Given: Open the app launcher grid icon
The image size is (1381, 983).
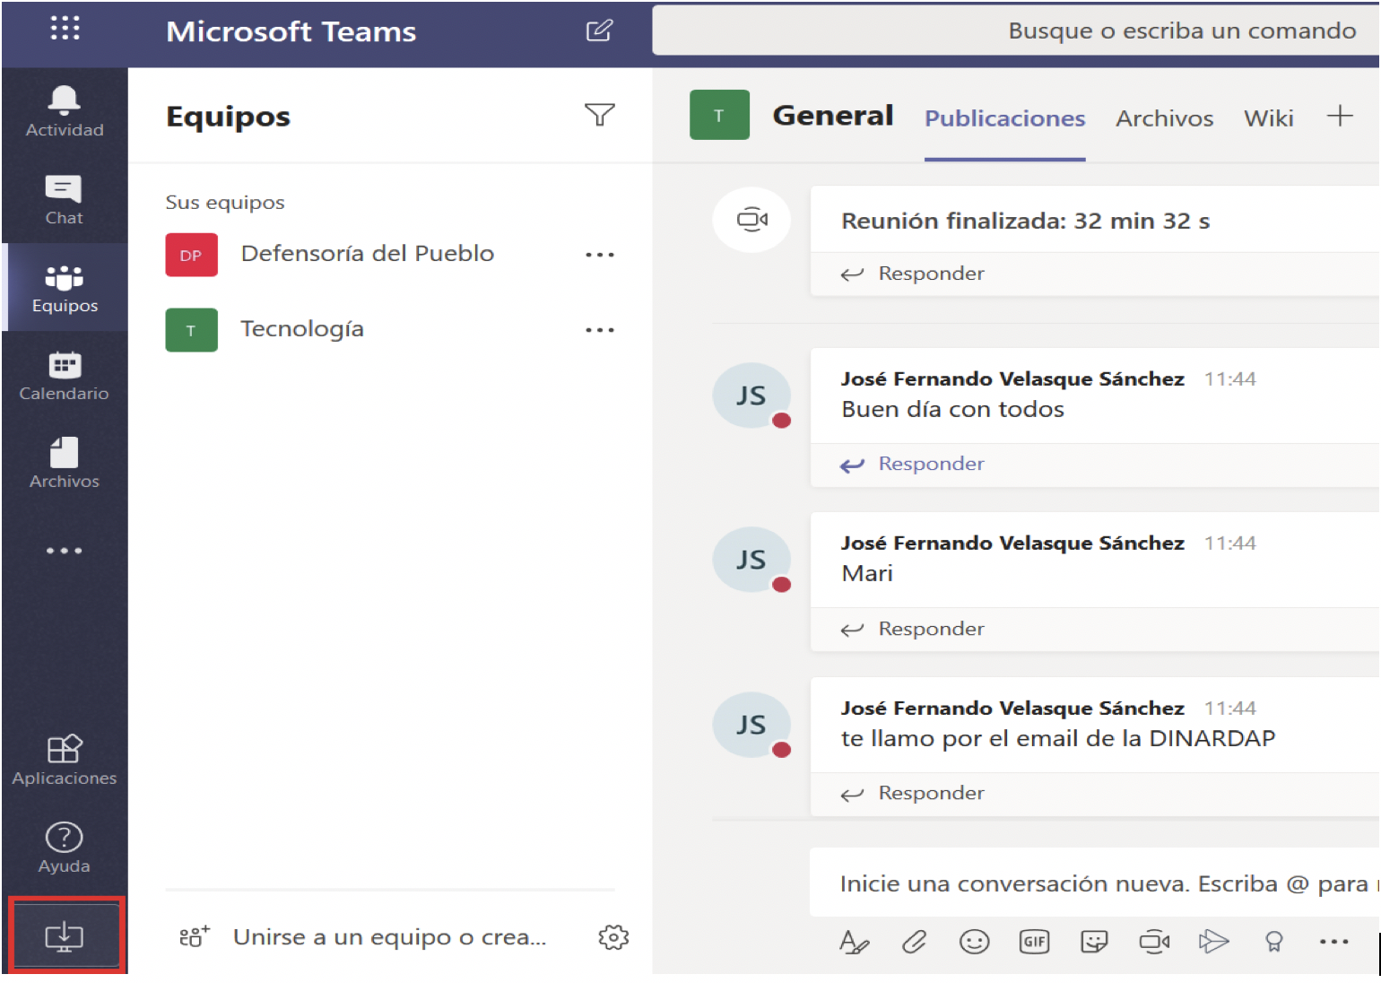Looking at the screenshot, I should tap(65, 28).
